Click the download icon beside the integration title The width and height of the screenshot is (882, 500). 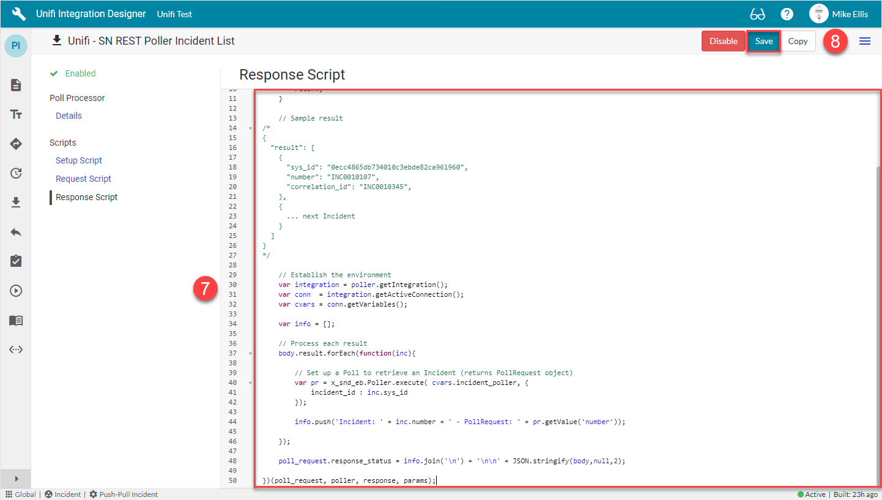click(57, 40)
